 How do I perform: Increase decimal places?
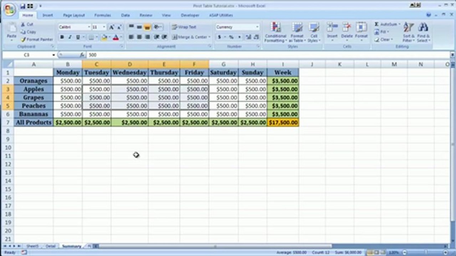click(249, 37)
